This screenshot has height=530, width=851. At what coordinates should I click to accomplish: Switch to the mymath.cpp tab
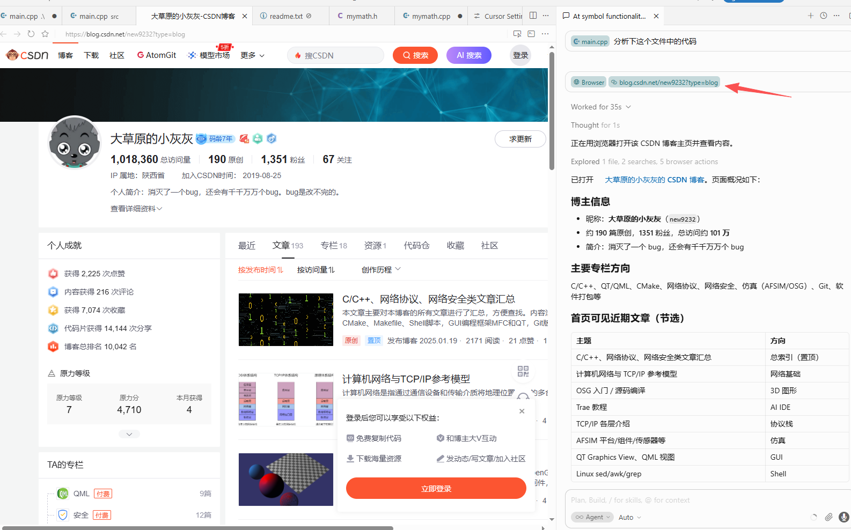(431, 16)
